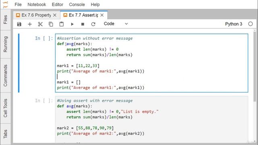The image size is (258, 145).
Task: Click the line 'mark1 = [11,22,33]'
Action: 78,66
